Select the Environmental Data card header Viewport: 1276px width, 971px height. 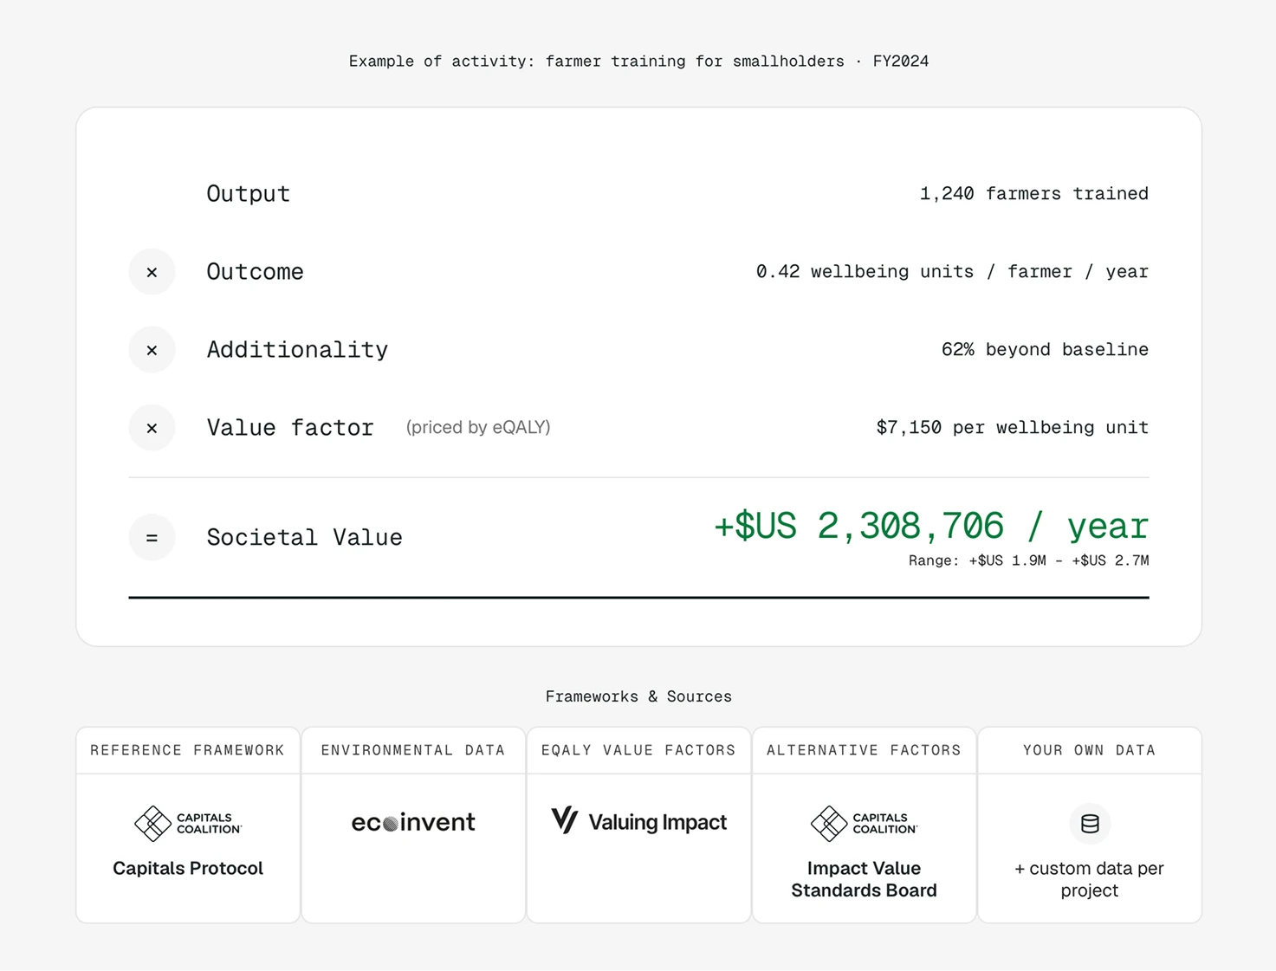(x=413, y=750)
